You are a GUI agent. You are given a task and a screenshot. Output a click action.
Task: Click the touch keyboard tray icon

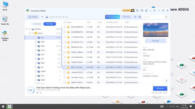pyautogui.click(x=162, y=106)
